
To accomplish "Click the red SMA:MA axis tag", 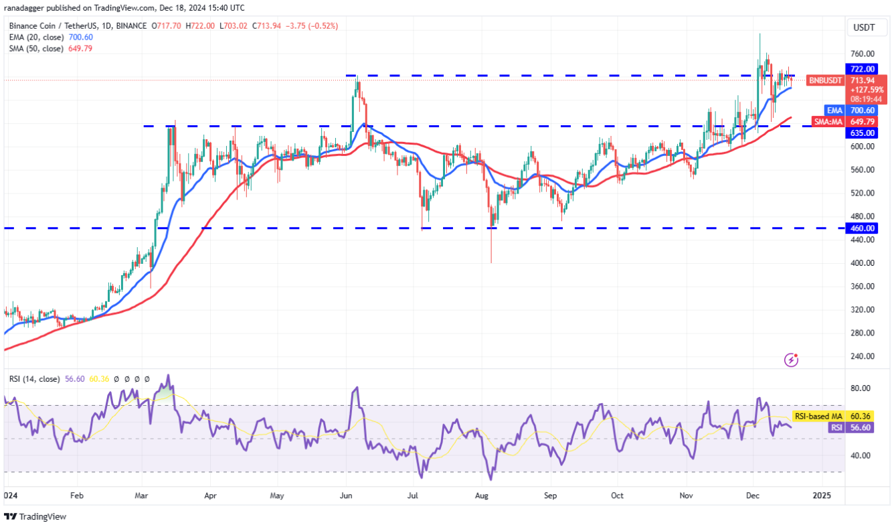I will (x=827, y=121).
